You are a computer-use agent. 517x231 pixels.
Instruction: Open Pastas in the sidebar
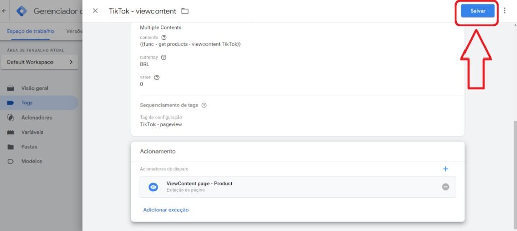29,147
